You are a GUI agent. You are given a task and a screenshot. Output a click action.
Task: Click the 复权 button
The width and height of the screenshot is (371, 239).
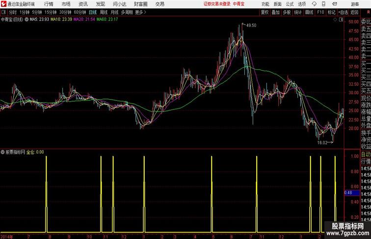pyautogui.click(x=265, y=12)
